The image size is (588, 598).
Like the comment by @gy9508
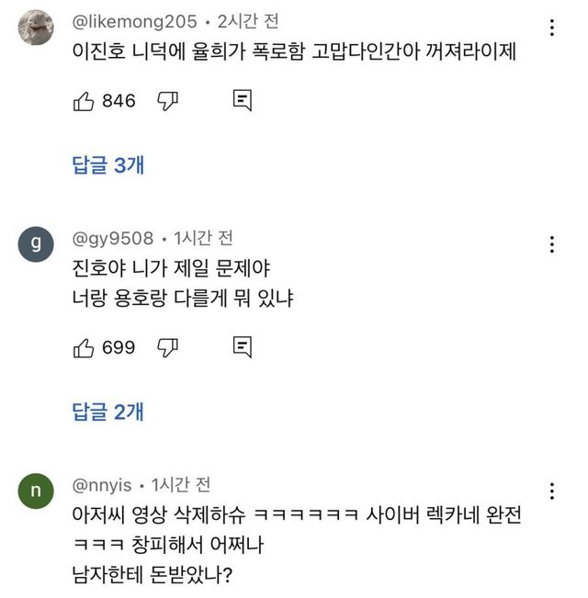[x=84, y=347]
